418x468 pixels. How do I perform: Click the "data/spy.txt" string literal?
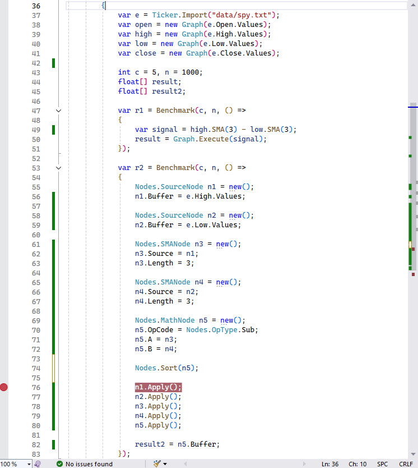(x=241, y=15)
